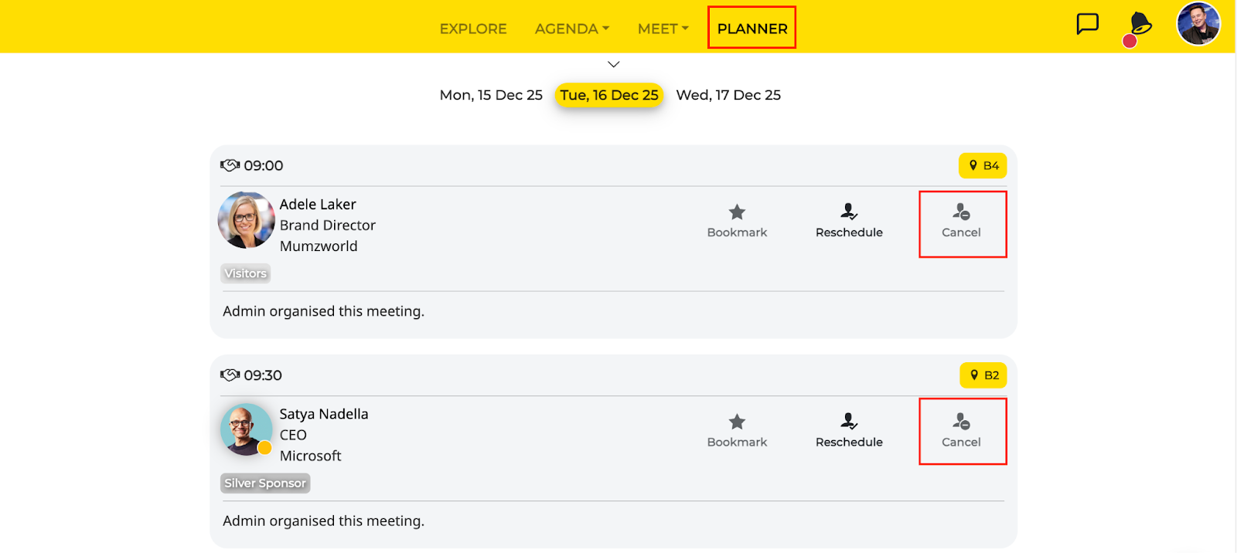Reschedule the Adele Laker meeting
Screen dimensions: 1237x553
(x=849, y=221)
